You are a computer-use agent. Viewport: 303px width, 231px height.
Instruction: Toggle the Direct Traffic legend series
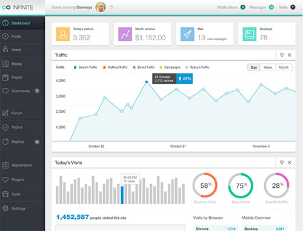pyautogui.click(x=144, y=67)
